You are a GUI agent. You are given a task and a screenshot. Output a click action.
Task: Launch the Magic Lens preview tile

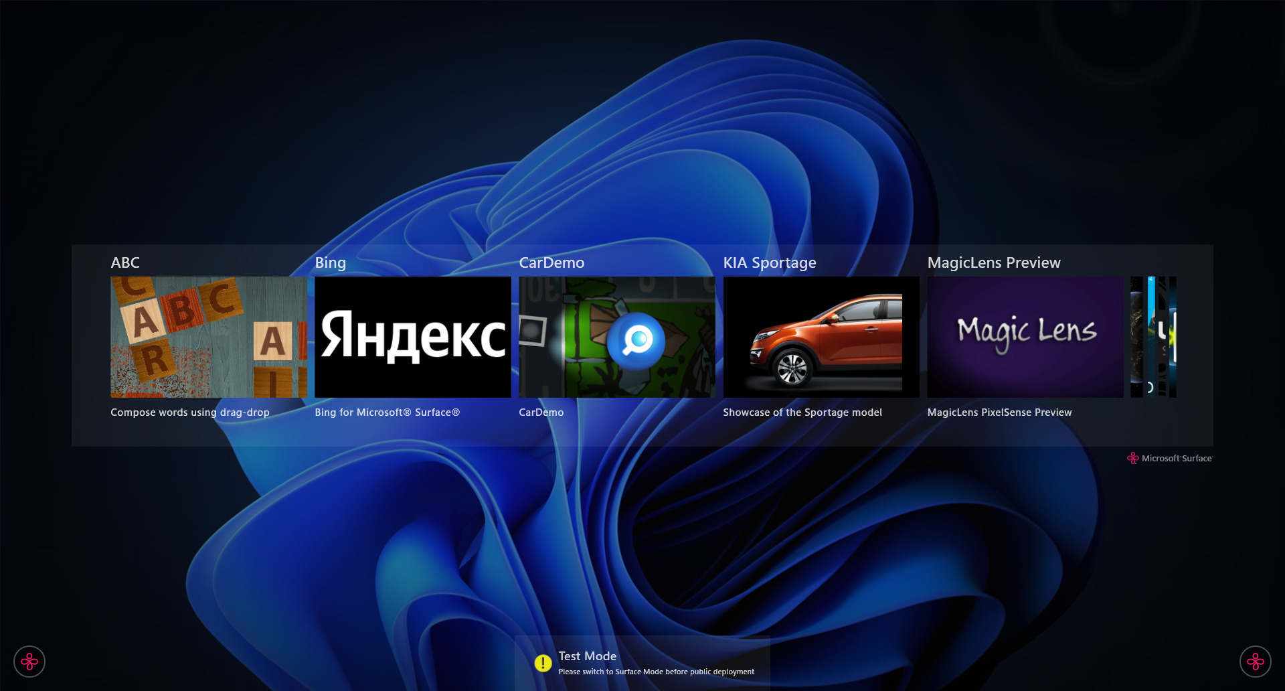pyautogui.click(x=1025, y=337)
